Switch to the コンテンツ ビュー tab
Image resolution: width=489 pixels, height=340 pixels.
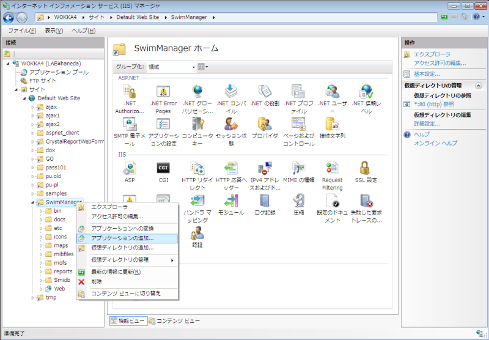(174, 320)
